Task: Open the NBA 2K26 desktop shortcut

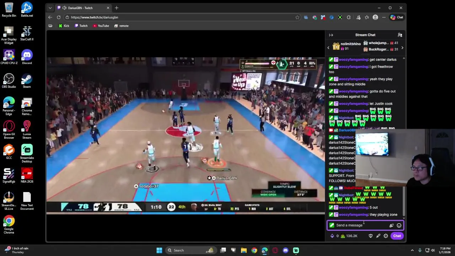Action: [x=27, y=176]
